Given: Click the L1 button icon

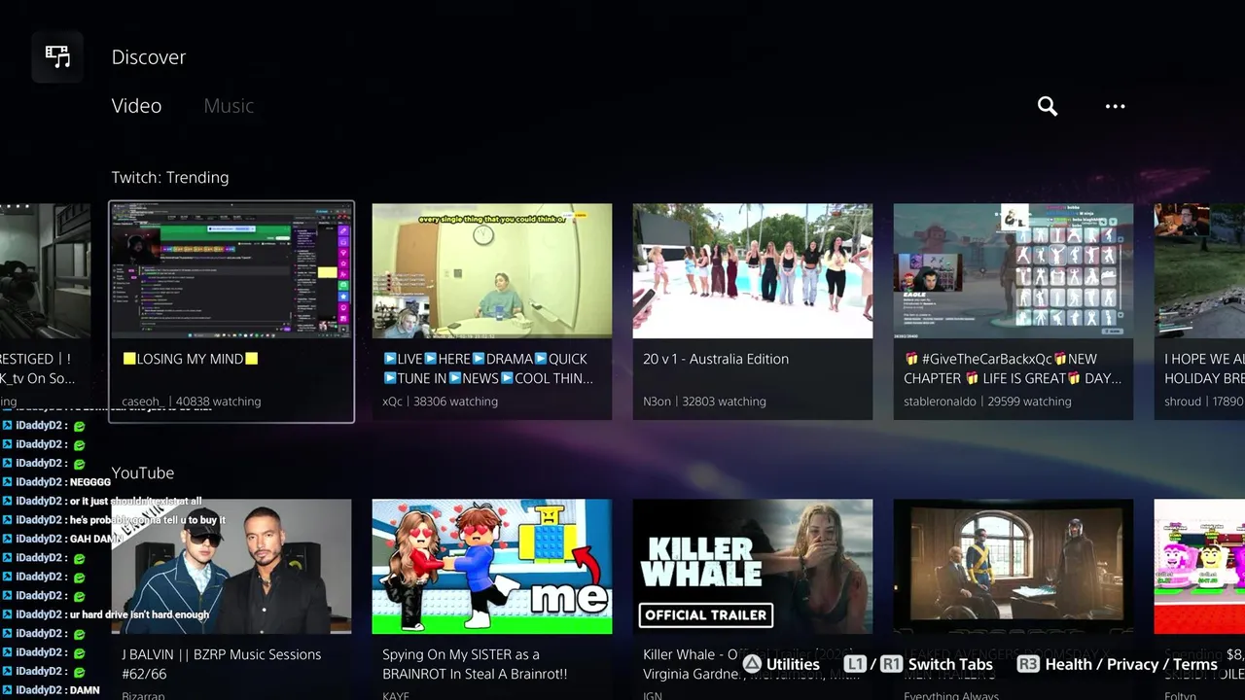Looking at the screenshot, I should 855,665.
